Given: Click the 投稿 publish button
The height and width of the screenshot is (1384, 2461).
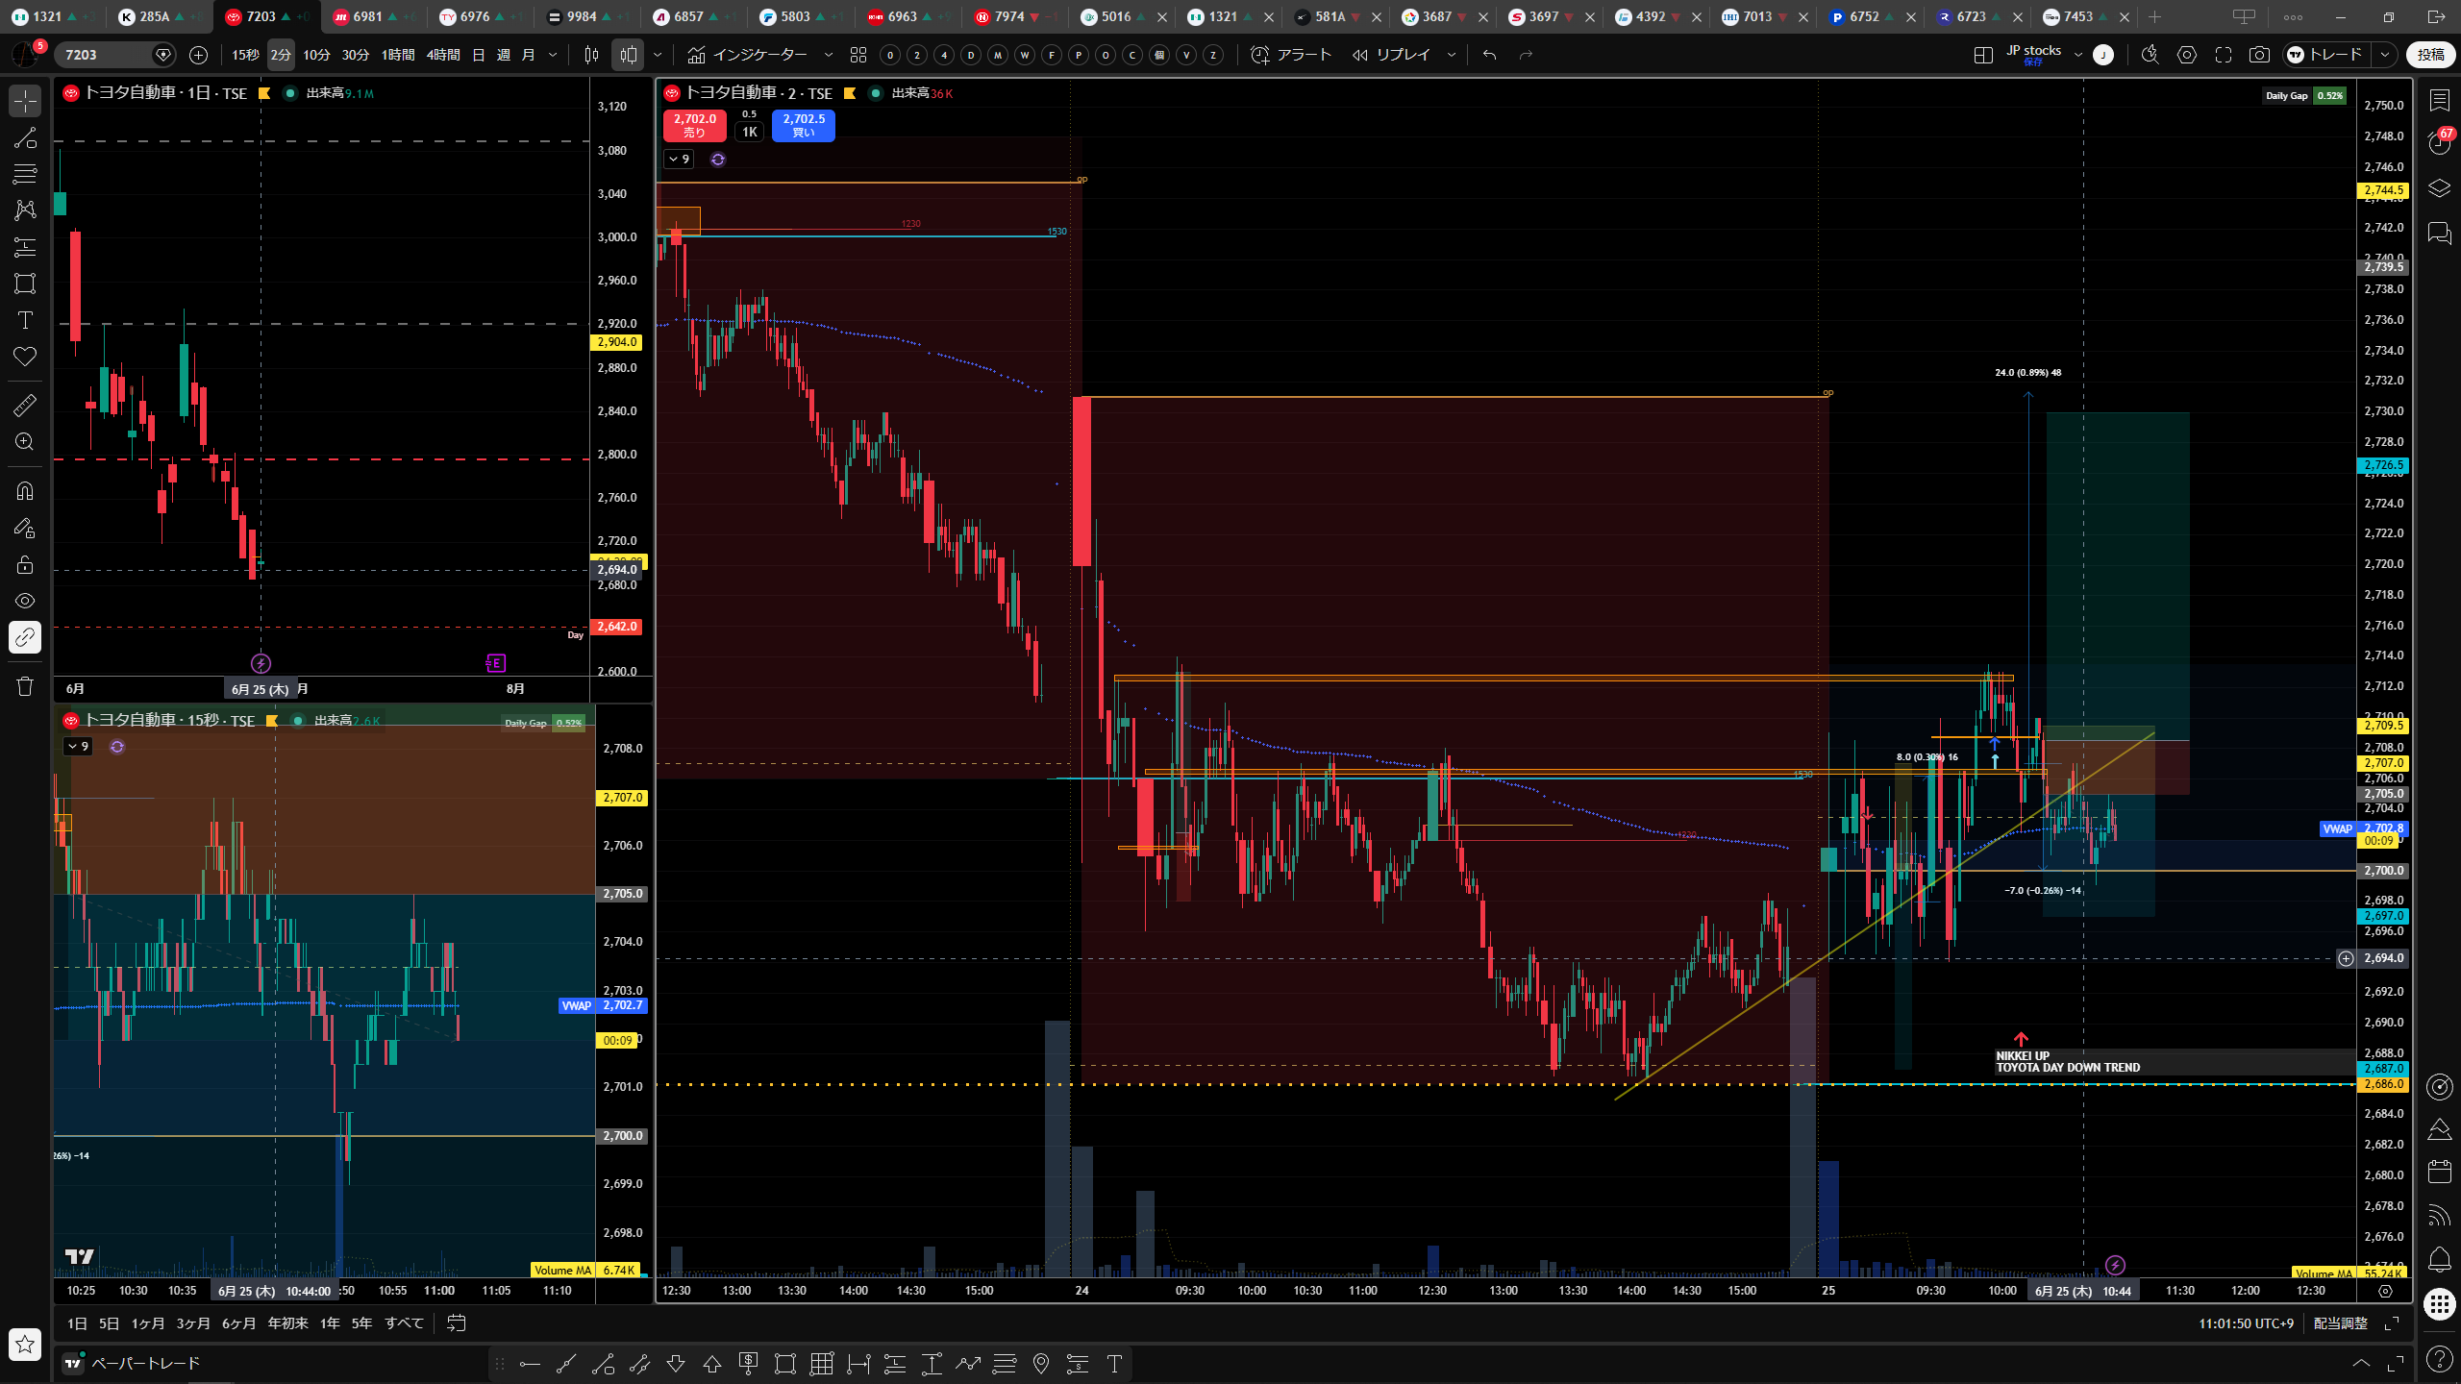Looking at the screenshot, I should pos(2430,55).
